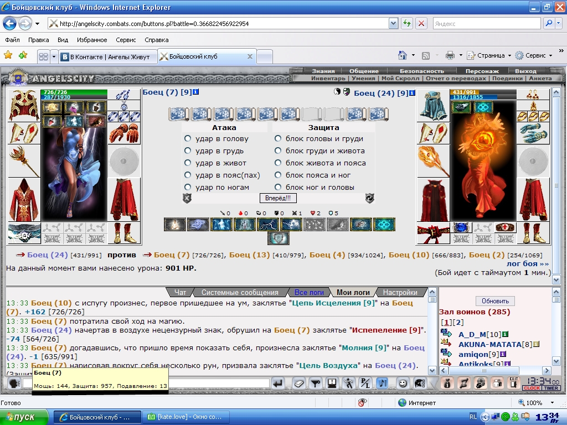Image resolution: width=567 pixels, height=425 pixels.
Task: Select defense 'блок живота и пояса'
Action: (x=278, y=163)
